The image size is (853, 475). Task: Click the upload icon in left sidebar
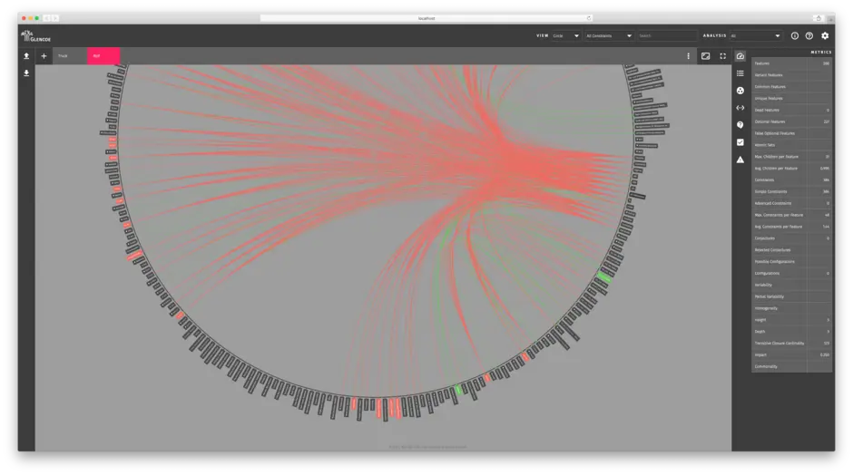(x=25, y=56)
